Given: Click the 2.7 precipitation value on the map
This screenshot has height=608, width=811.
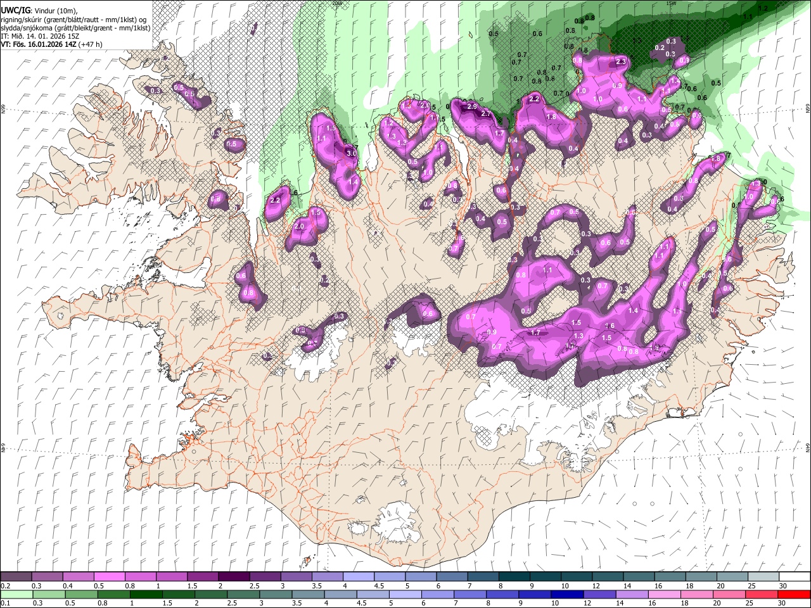Looking at the screenshot, I should tap(486, 114).
